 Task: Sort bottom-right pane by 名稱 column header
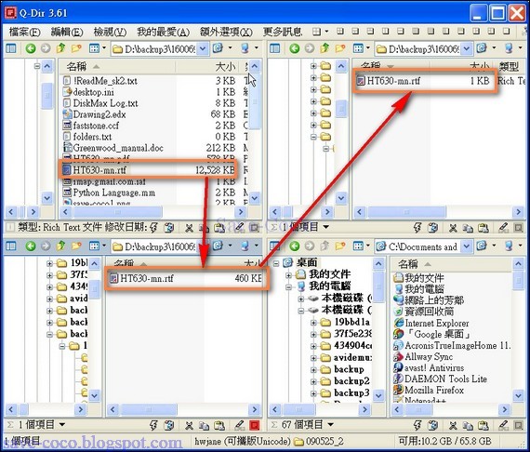point(451,264)
